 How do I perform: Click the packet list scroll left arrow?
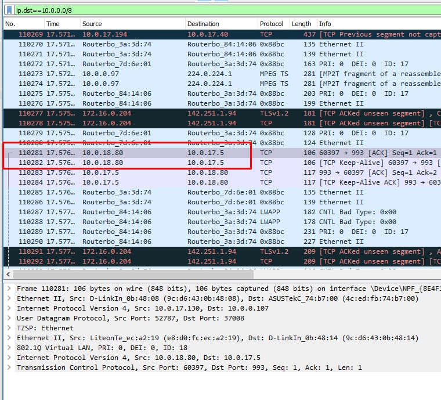coord(8,274)
